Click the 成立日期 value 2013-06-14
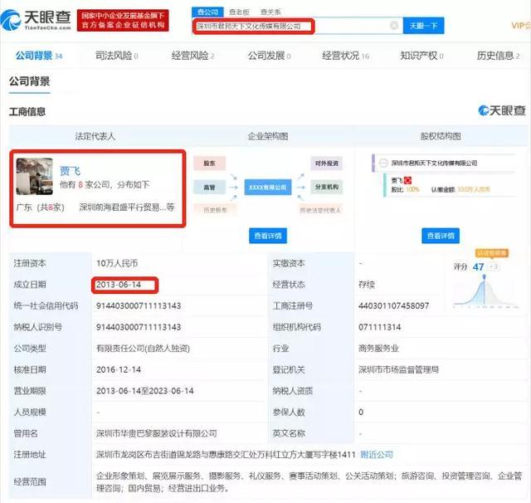This screenshot has height=503, width=531. pyautogui.click(x=119, y=285)
